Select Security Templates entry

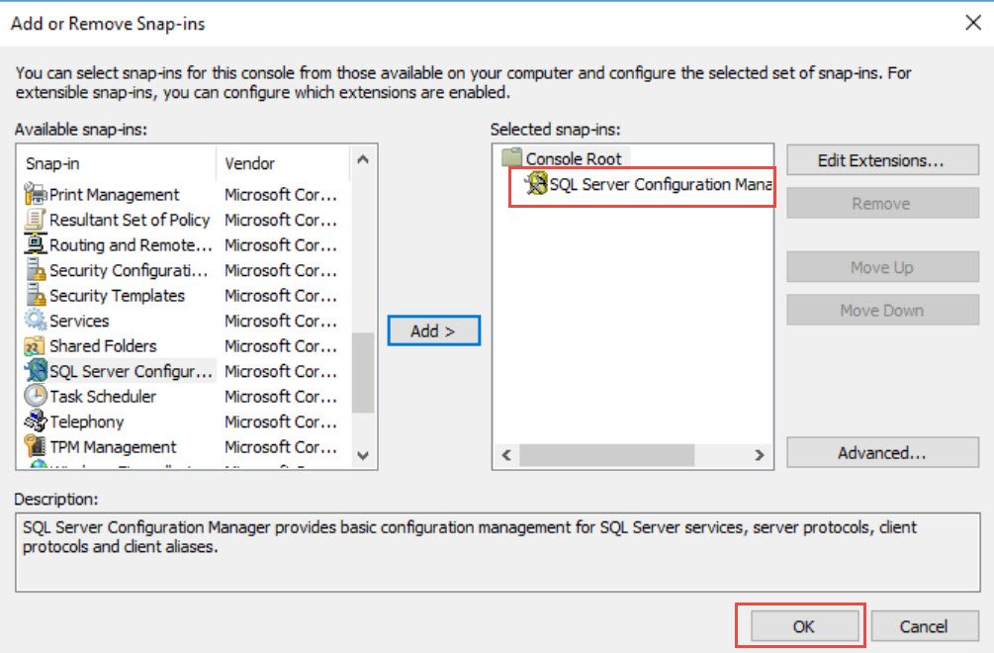pyautogui.click(x=118, y=296)
